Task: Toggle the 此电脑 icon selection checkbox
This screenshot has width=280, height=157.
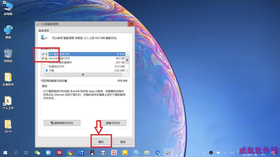Action: tap(4, 3)
